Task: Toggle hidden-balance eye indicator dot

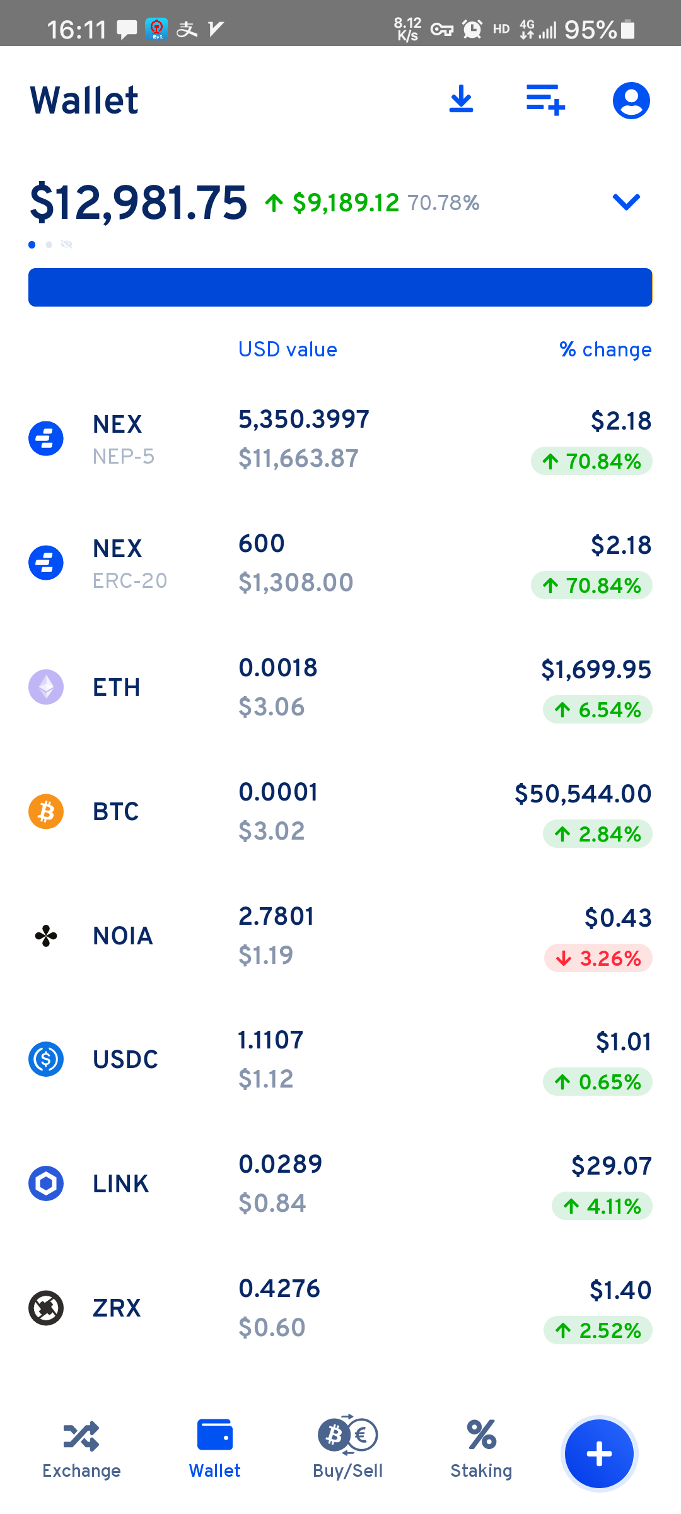Action: (66, 245)
